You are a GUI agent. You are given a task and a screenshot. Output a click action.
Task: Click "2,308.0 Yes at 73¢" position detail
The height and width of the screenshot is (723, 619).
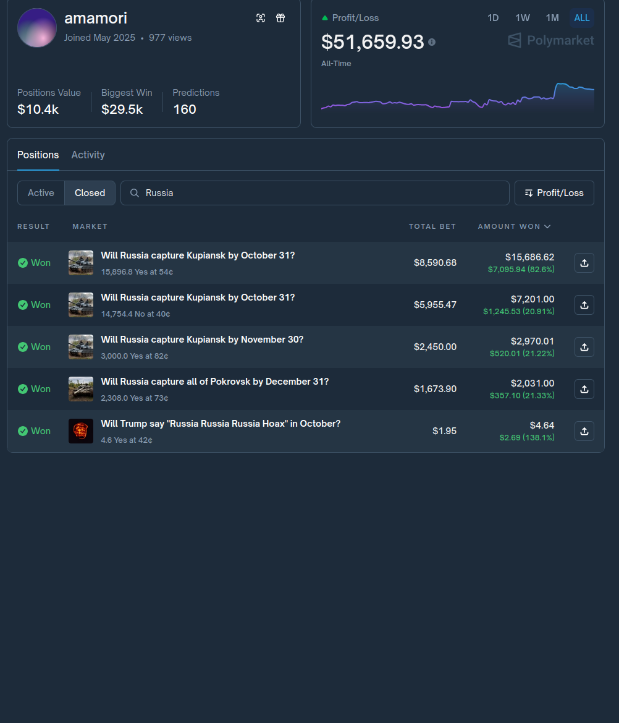coord(135,398)
